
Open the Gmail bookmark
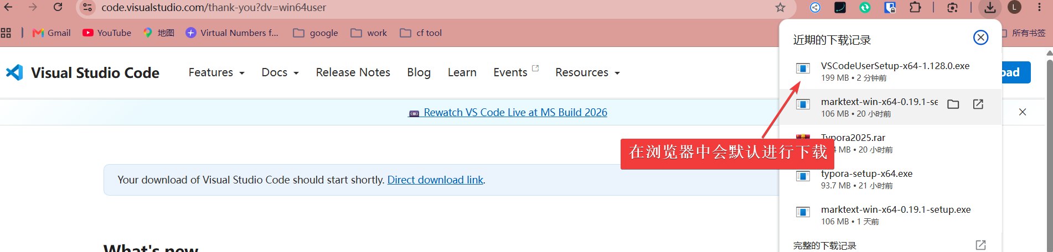click(52, 33)
